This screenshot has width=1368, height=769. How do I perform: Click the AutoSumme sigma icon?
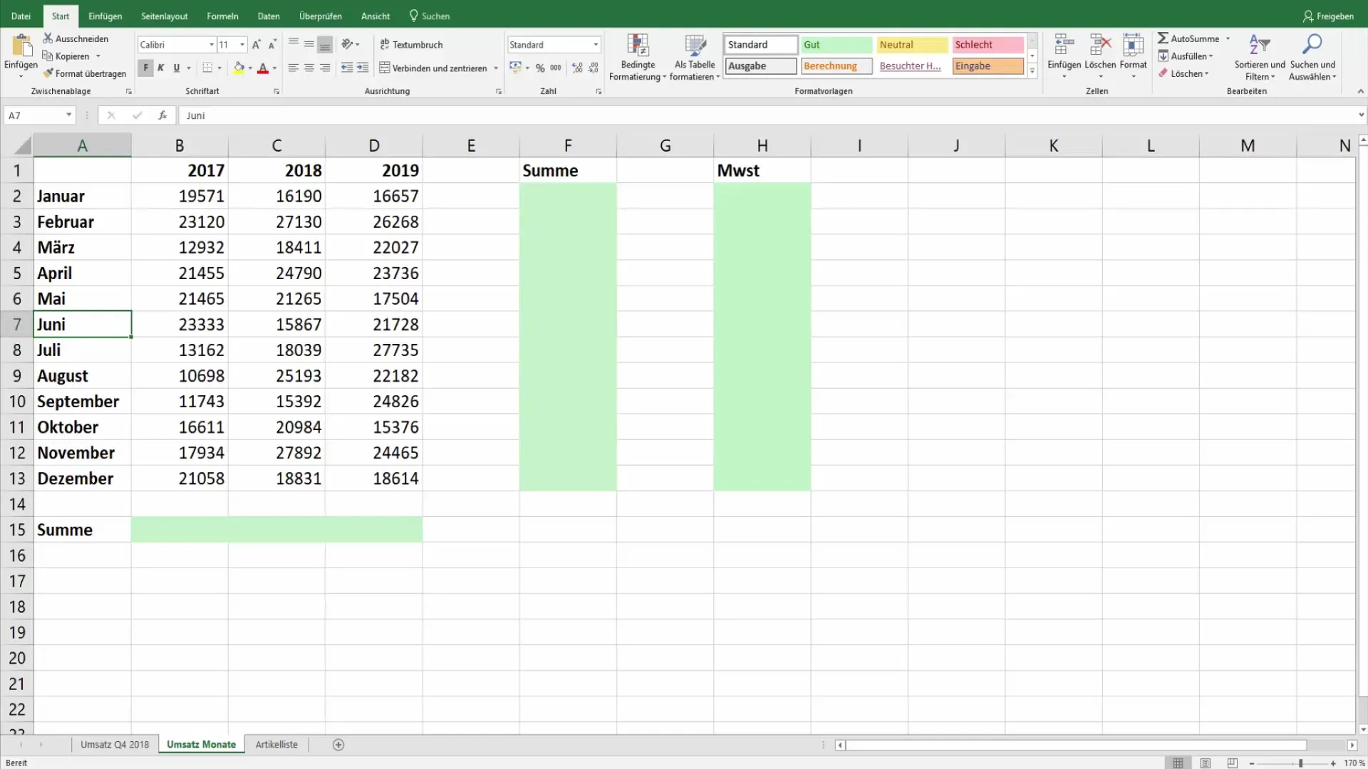(1163, 38)
